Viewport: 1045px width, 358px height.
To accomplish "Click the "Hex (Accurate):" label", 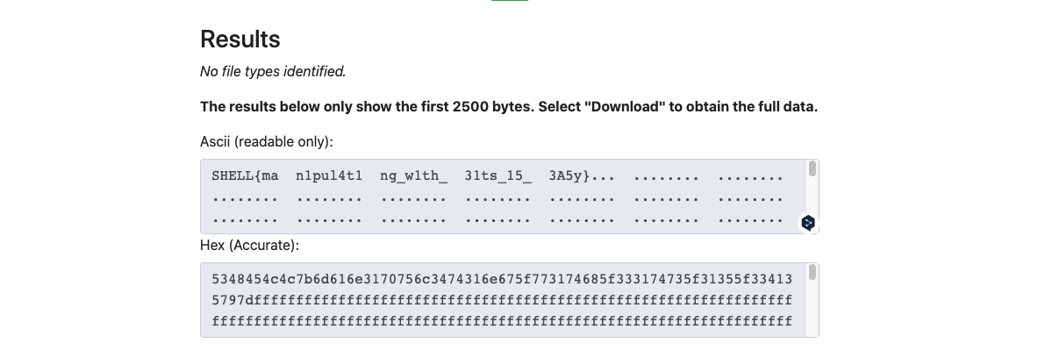I will [x=250, y=246].
